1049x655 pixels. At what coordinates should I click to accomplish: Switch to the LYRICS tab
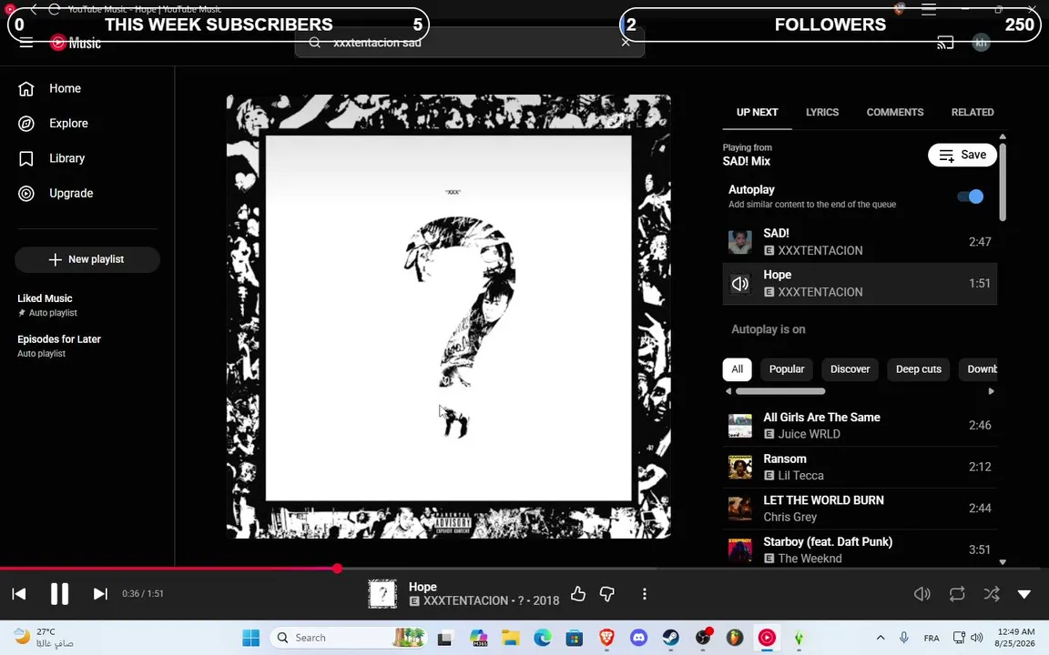pos(821,112)
